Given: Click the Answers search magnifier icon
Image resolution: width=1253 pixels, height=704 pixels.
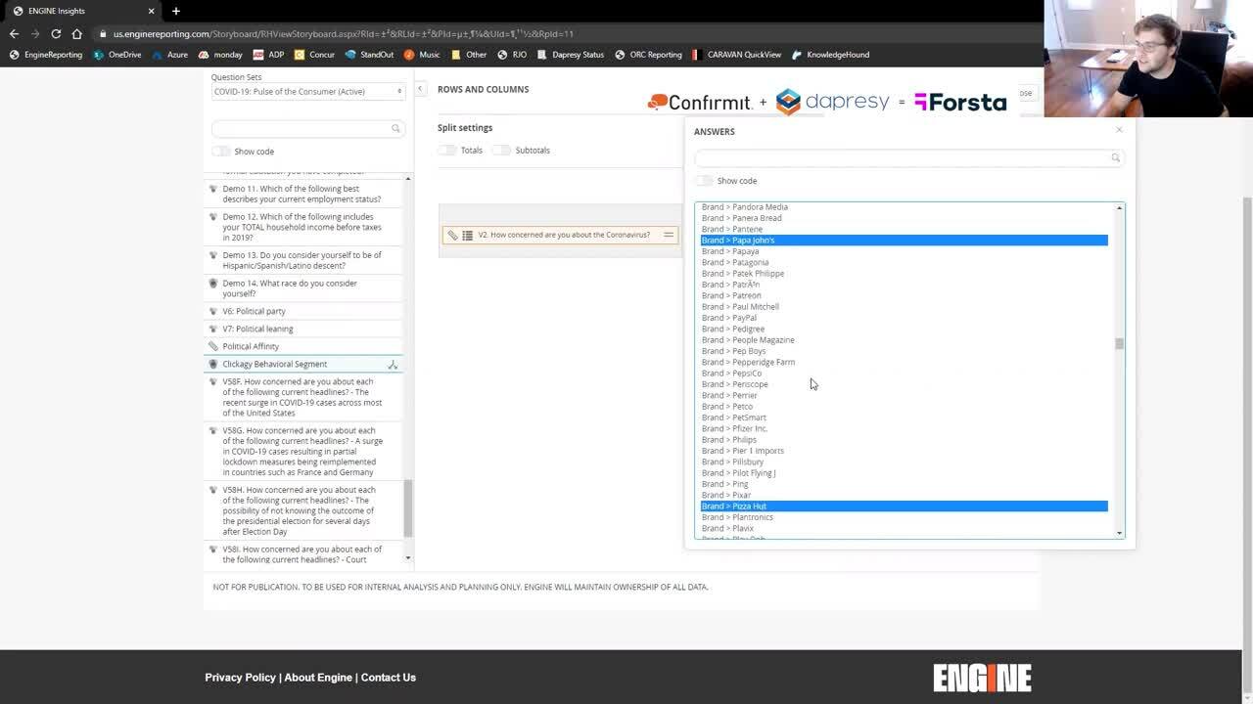Looking at the screenshot, I should tap(1115, 157).
